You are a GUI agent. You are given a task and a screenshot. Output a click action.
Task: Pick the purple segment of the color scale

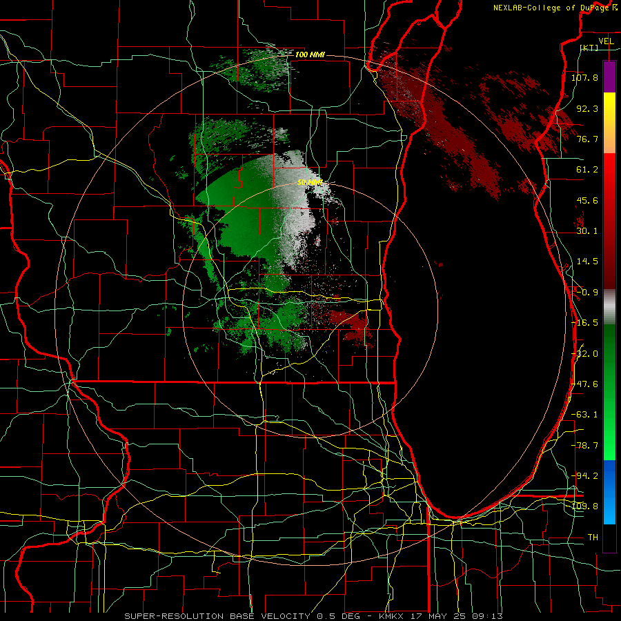[x=609, y=77]
